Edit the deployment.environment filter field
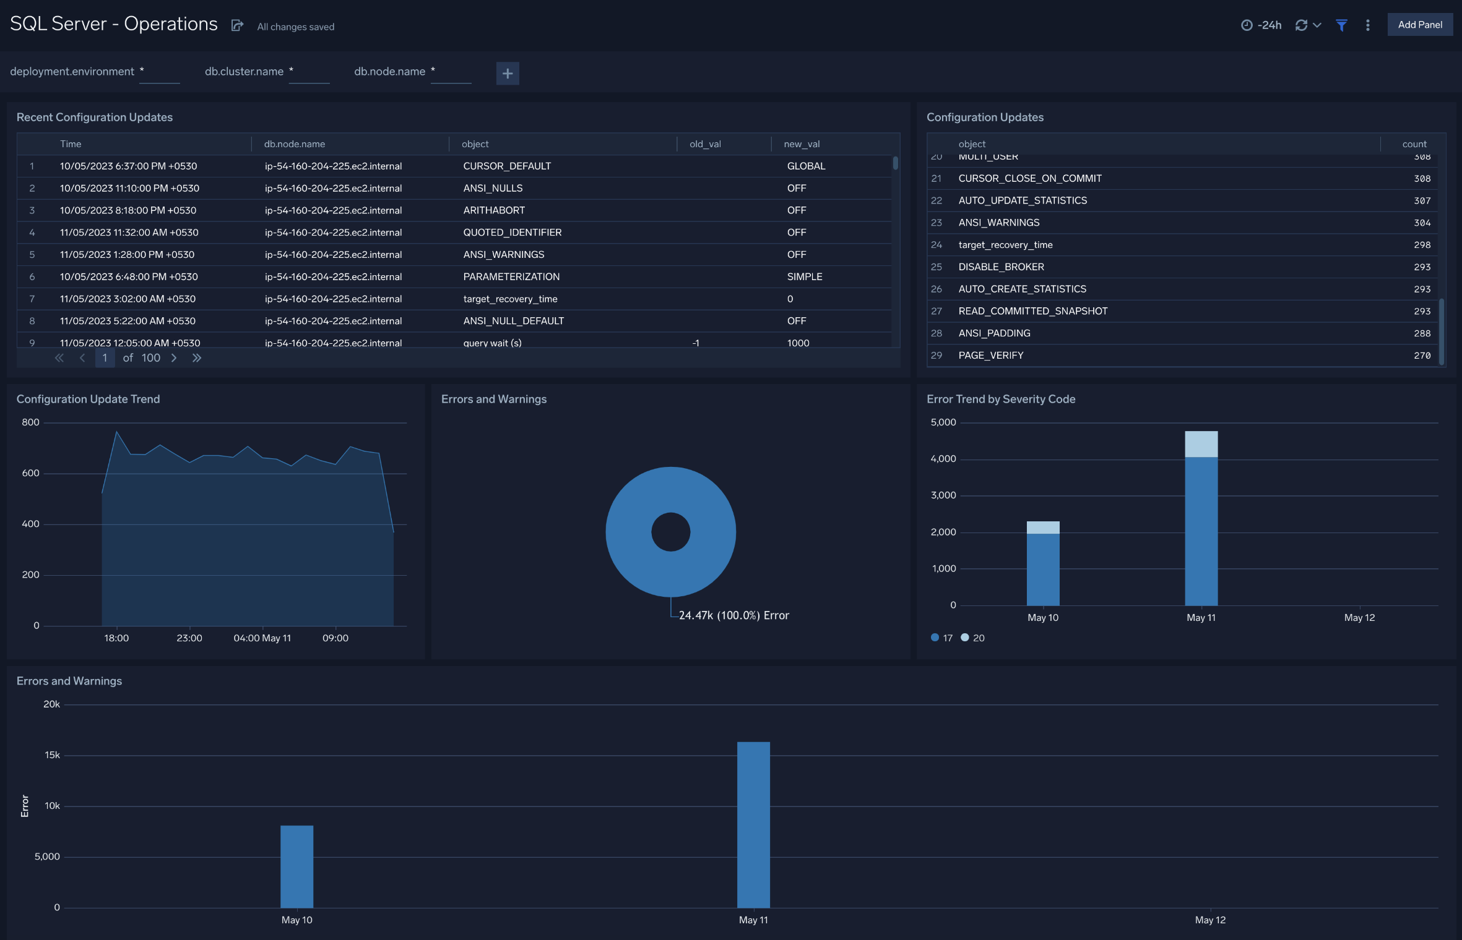 (x=160, y=72)
